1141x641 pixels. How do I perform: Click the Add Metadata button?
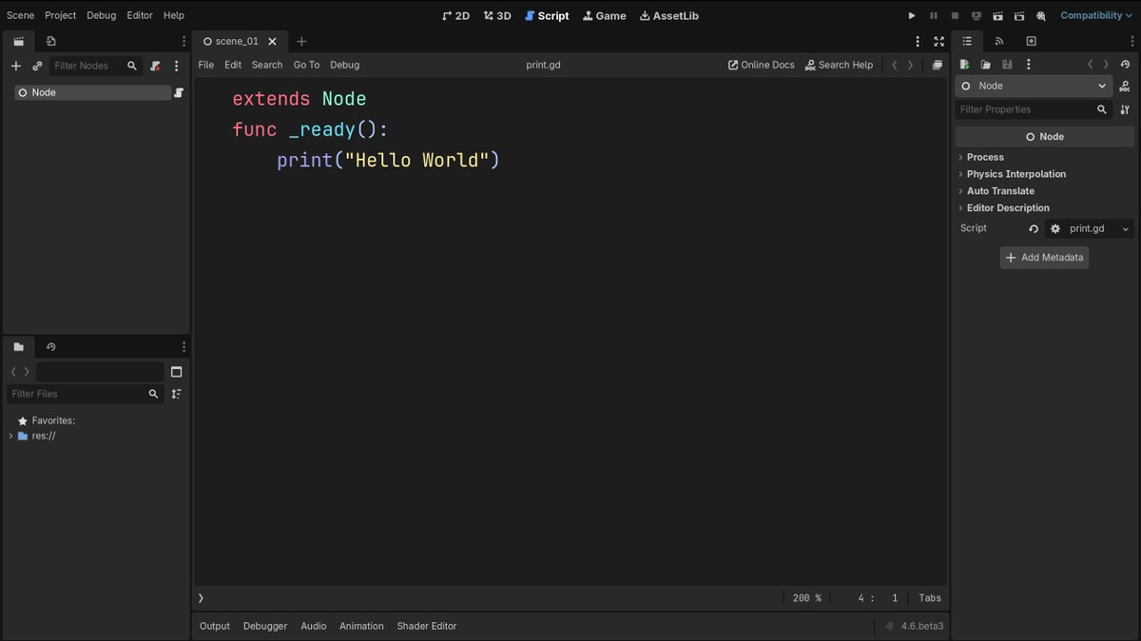tap(1044, 258)
